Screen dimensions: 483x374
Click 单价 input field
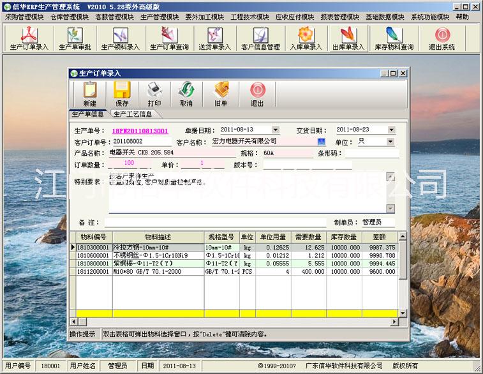203,163
